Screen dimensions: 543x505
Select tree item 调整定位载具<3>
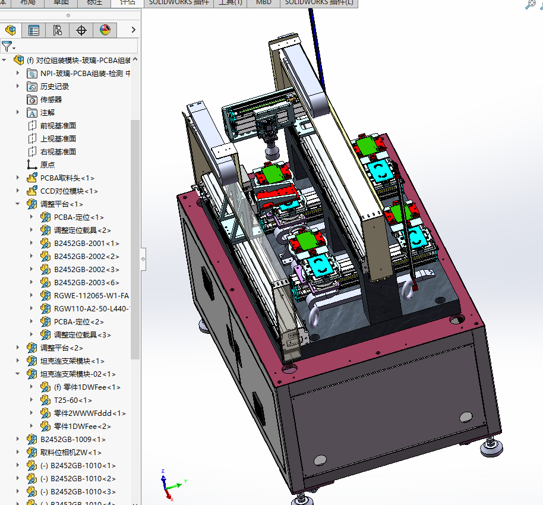pyautogui.click(x=83, y=335)
